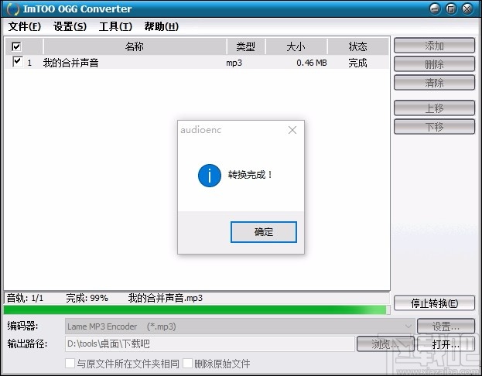This screenshot has height=376, width=482.
Task: Sort list by 大小 column header
Action: pos(296,46)
